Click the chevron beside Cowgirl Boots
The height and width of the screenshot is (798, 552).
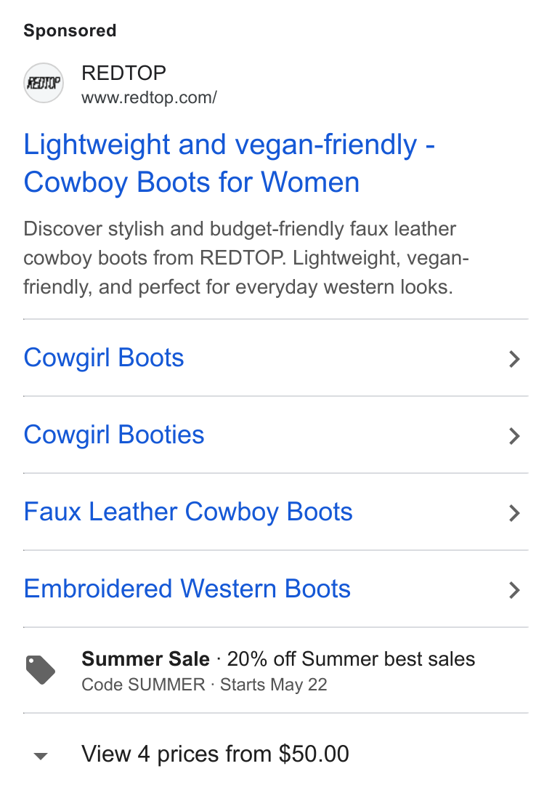click(515, 359)
